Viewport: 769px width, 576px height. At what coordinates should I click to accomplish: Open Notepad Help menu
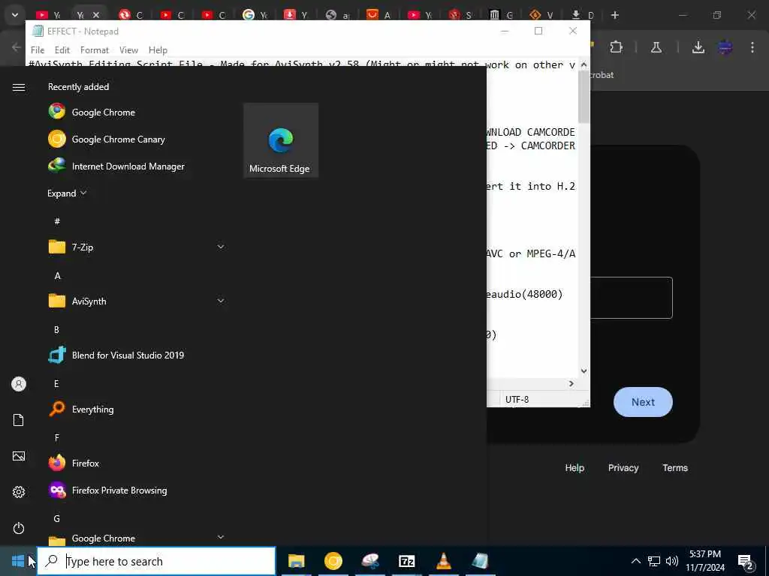158,50
